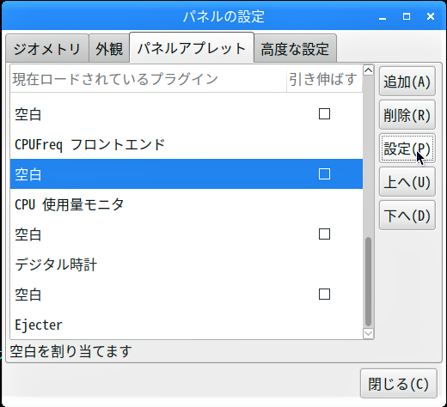
Task: Click the 追加(A) button
Action: [x=407, y=82]
